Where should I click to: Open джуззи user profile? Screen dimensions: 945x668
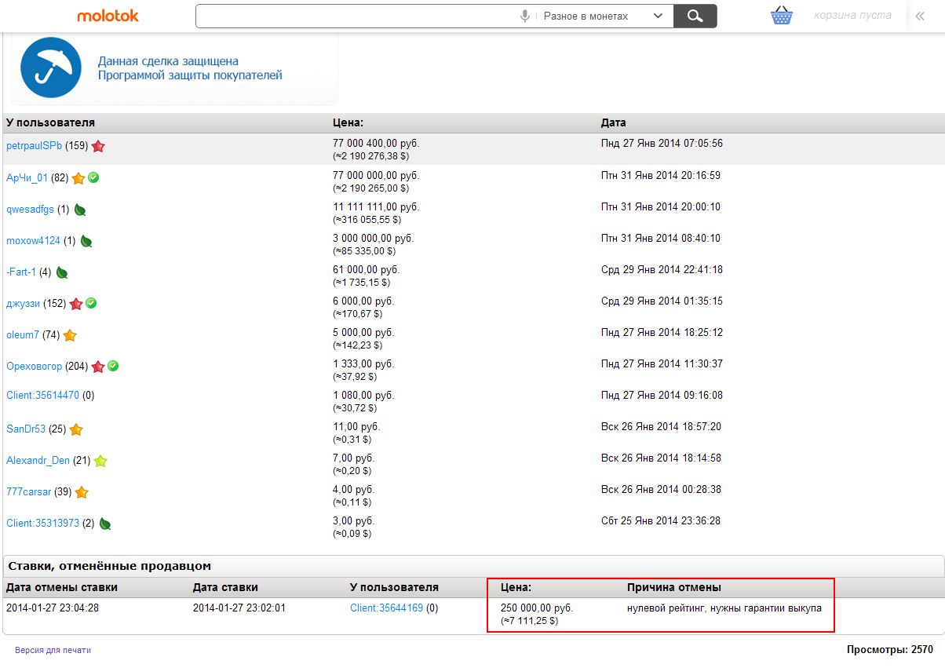coord(24,304)
